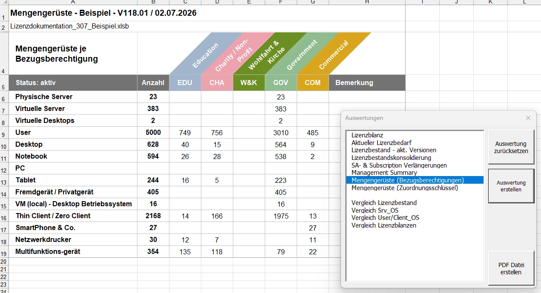Close the Auswertungen dialog
The width and height of the screenshot is (541, 293).
click(528, 118)
